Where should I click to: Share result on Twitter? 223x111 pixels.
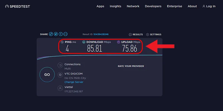click(56, 34)
